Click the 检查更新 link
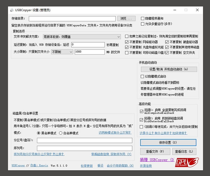 click(x=87, y=166)
